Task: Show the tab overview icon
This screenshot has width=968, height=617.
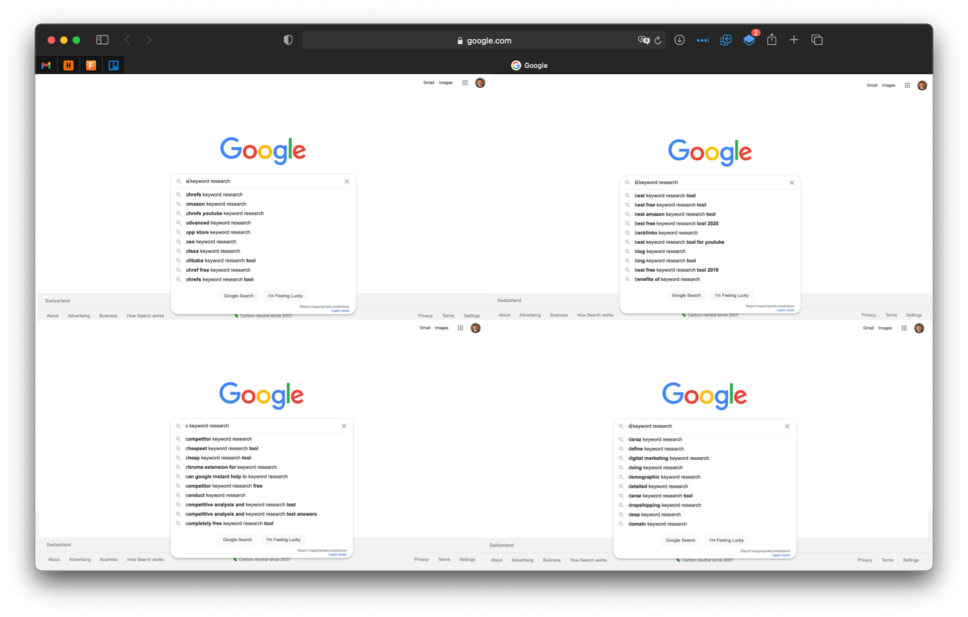Action: (817, 40)
